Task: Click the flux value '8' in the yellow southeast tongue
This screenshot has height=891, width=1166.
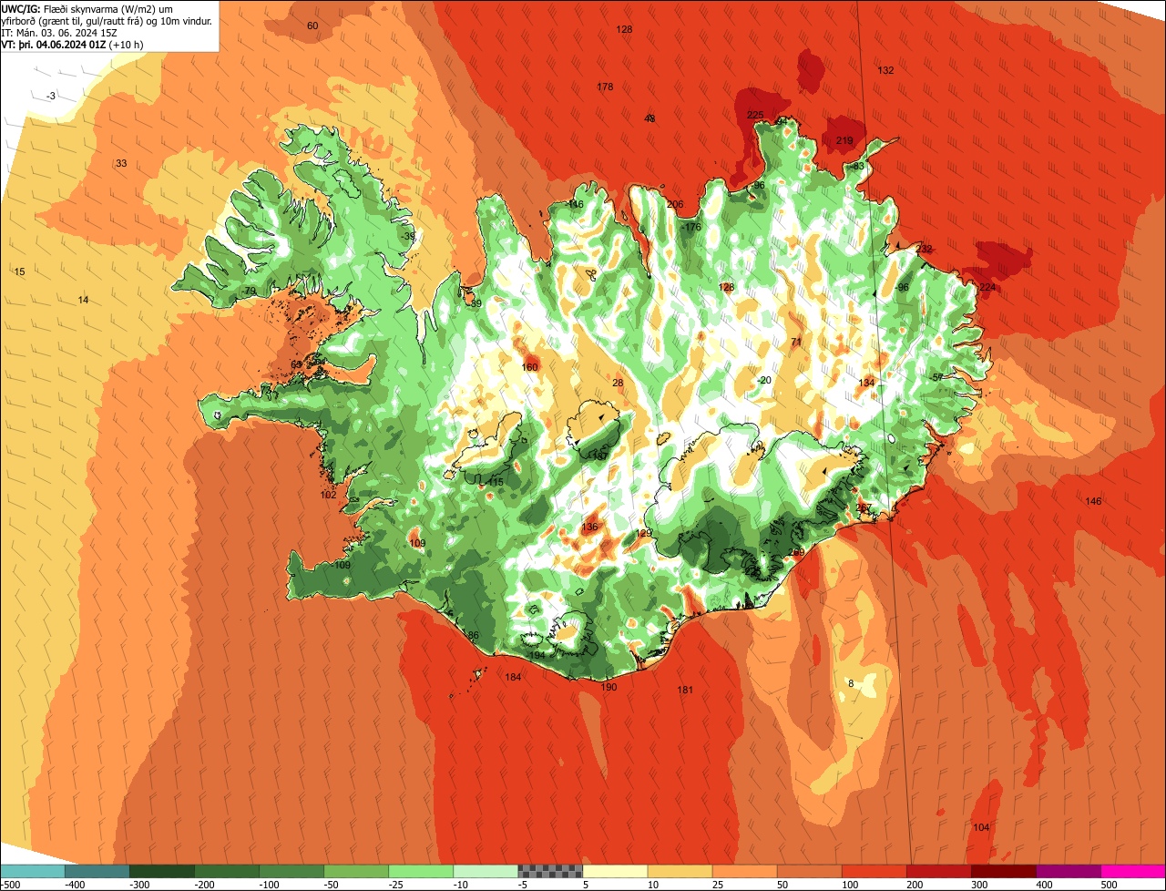Action: click(851, 683)
